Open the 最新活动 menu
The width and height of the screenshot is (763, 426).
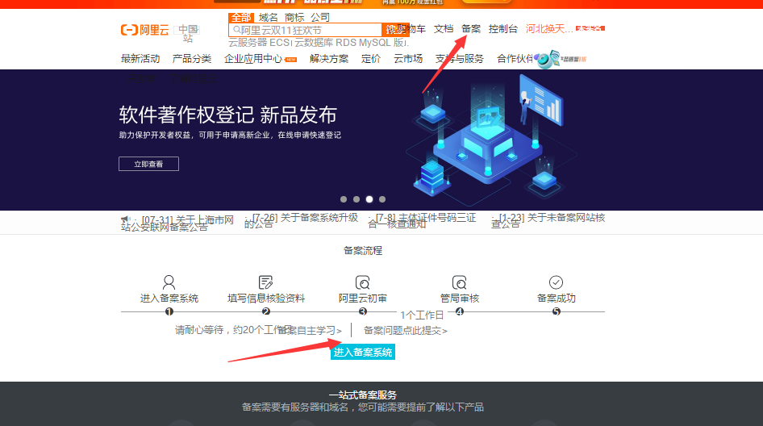tap(140, 59)
